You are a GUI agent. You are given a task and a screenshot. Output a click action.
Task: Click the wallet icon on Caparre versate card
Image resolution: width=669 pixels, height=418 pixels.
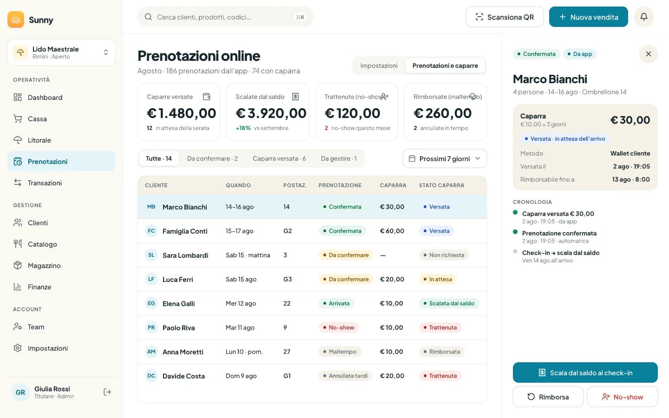point(207,97)
